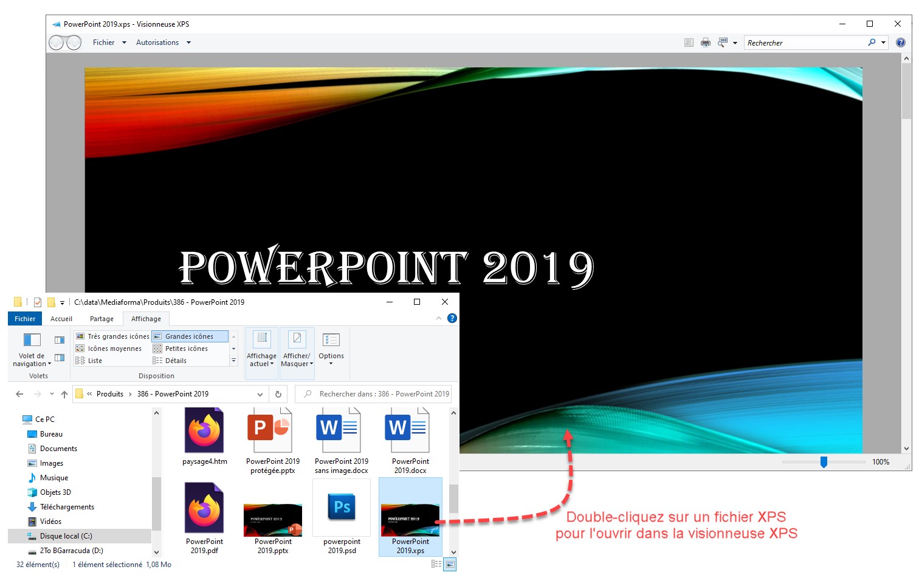
Task: Click the forward navigation arrow in XPS viewer
Action: click(x=74, y=42)
